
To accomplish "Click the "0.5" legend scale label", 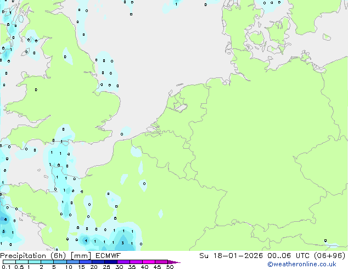I will point(19,267).
